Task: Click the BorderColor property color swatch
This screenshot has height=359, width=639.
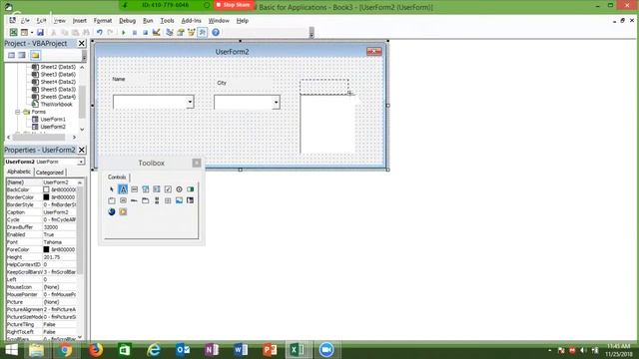Action: click(46, 197)
